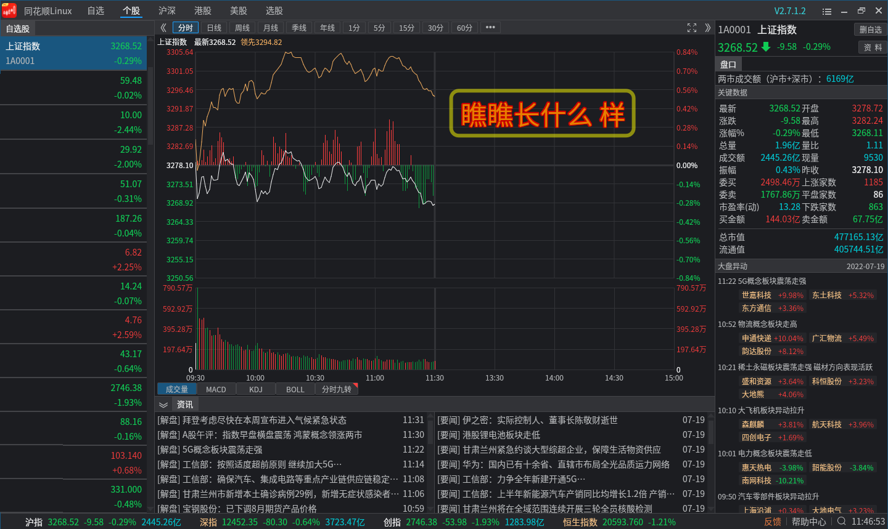Click 创指 index in bottom status bar
The width and height of the screenshot is (888, 529).
(x=392, y=522)
